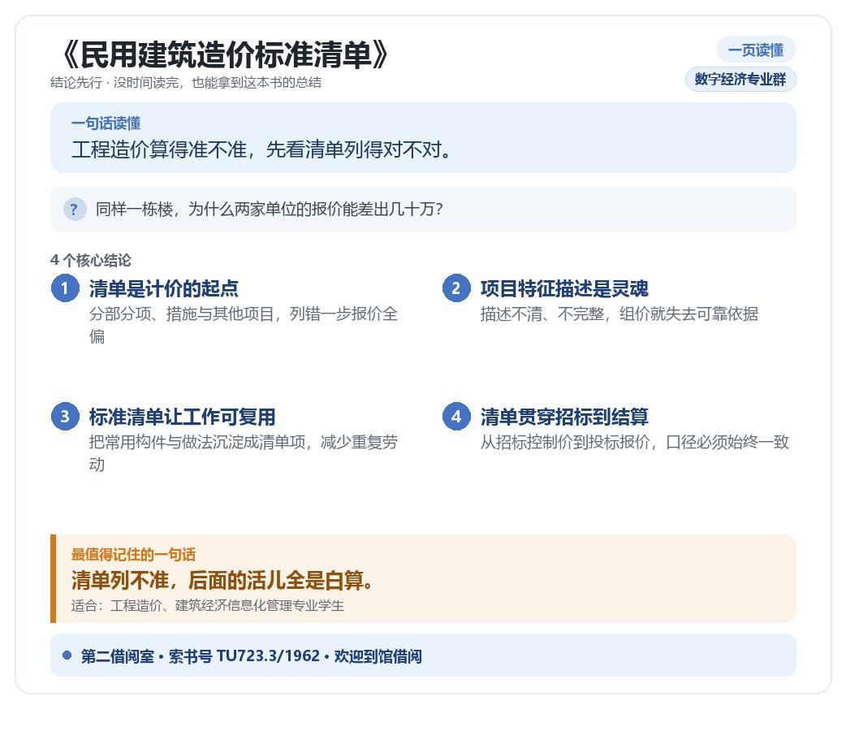
Task: Click the footer text 第二借阅室 · 索书号 TU723.3/1962
Action: (x=252, y=656)
